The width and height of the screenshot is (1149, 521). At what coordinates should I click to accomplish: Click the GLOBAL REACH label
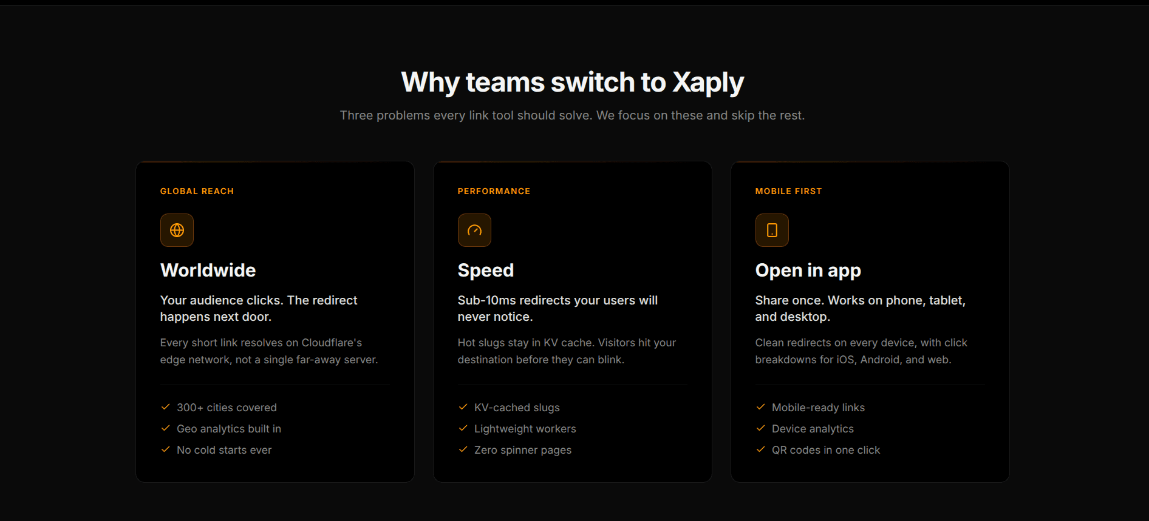[x=197, y=191]
